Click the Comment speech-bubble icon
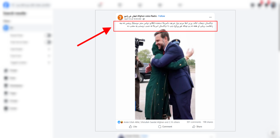280x138 pixels. coord(160,127)
